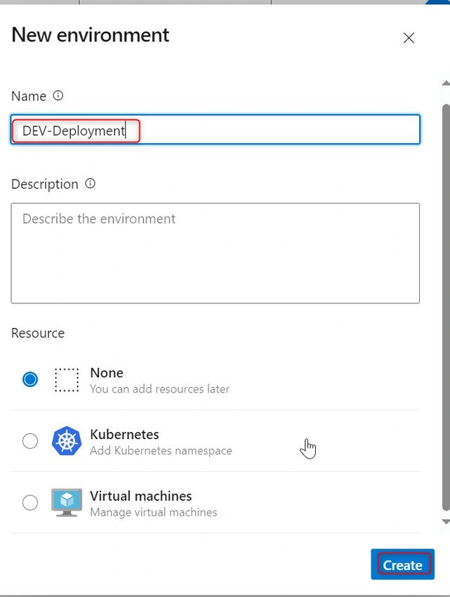Click the scrollbar up arrow
This screenshot has height=597, width=450.
click(x=445, y=83)
